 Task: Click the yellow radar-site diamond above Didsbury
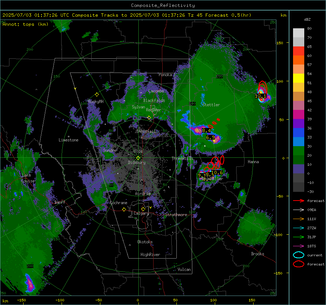[x=138, y=158]
